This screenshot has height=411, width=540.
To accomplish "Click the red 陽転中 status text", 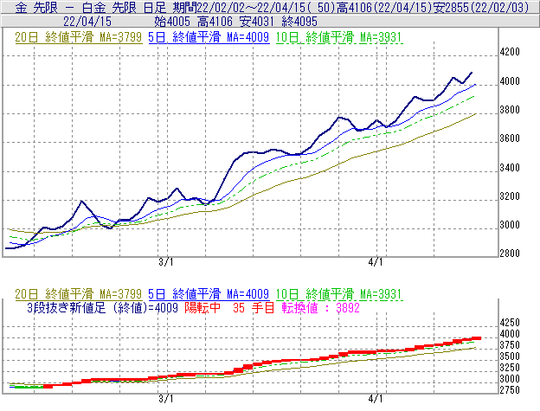I will (202, 307).
